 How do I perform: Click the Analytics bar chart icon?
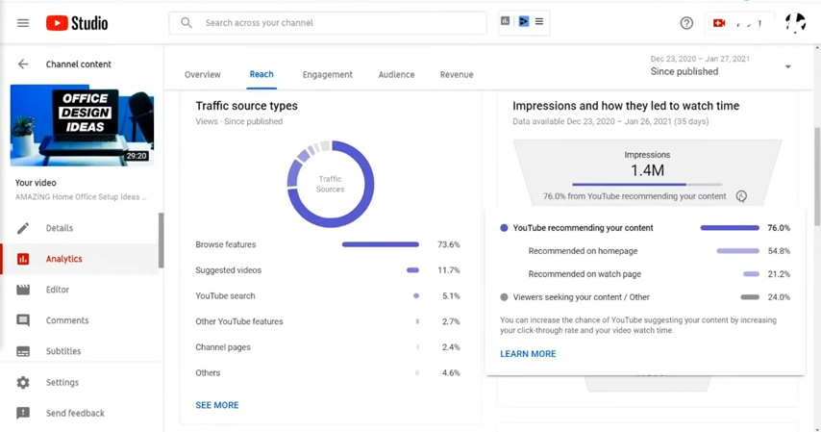point(23,259)
